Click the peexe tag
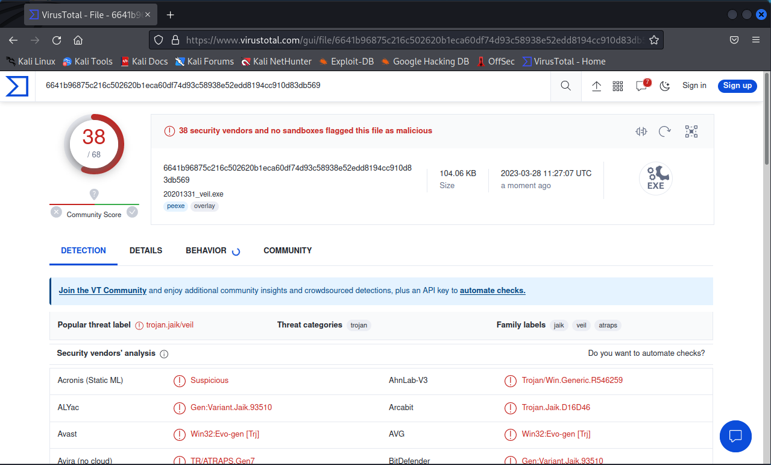Screen dimensions: 771x465 [x=175, y=206]
